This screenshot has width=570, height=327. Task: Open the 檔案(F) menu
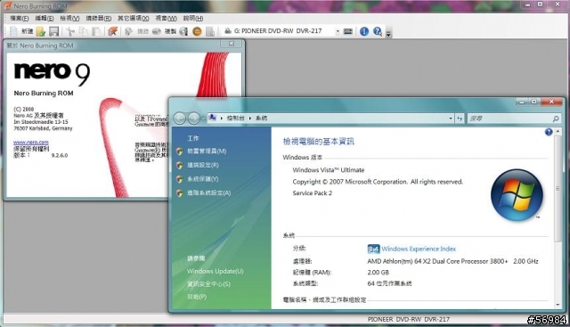click(x=20, y=18)
